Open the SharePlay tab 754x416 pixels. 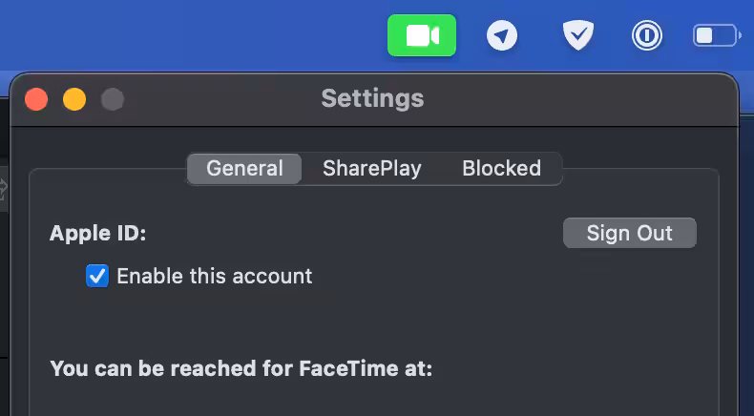coord(372,169)
